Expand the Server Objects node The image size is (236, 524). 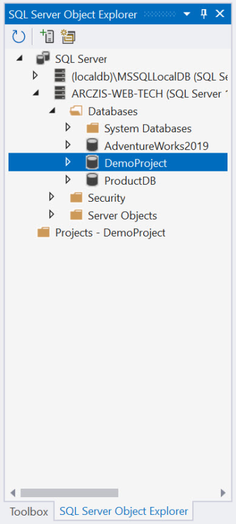(52, 215)
